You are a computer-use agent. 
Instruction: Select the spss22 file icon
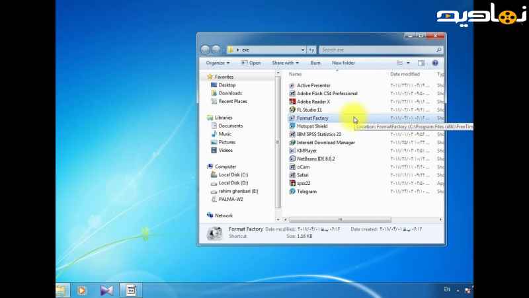click(292, 184)
